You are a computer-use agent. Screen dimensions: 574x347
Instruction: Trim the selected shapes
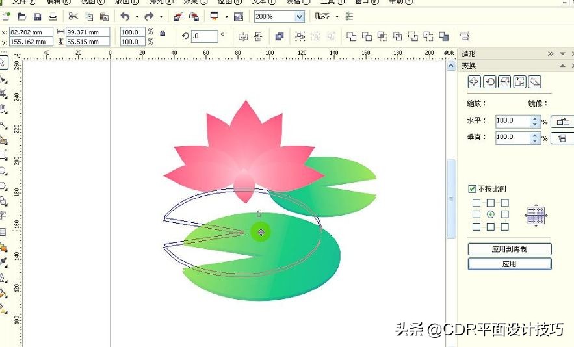[x=367, y=36]
